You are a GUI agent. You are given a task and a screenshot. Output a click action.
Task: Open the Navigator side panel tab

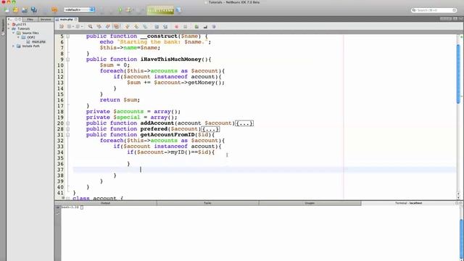pyautogui.click(x=3, y=27)
